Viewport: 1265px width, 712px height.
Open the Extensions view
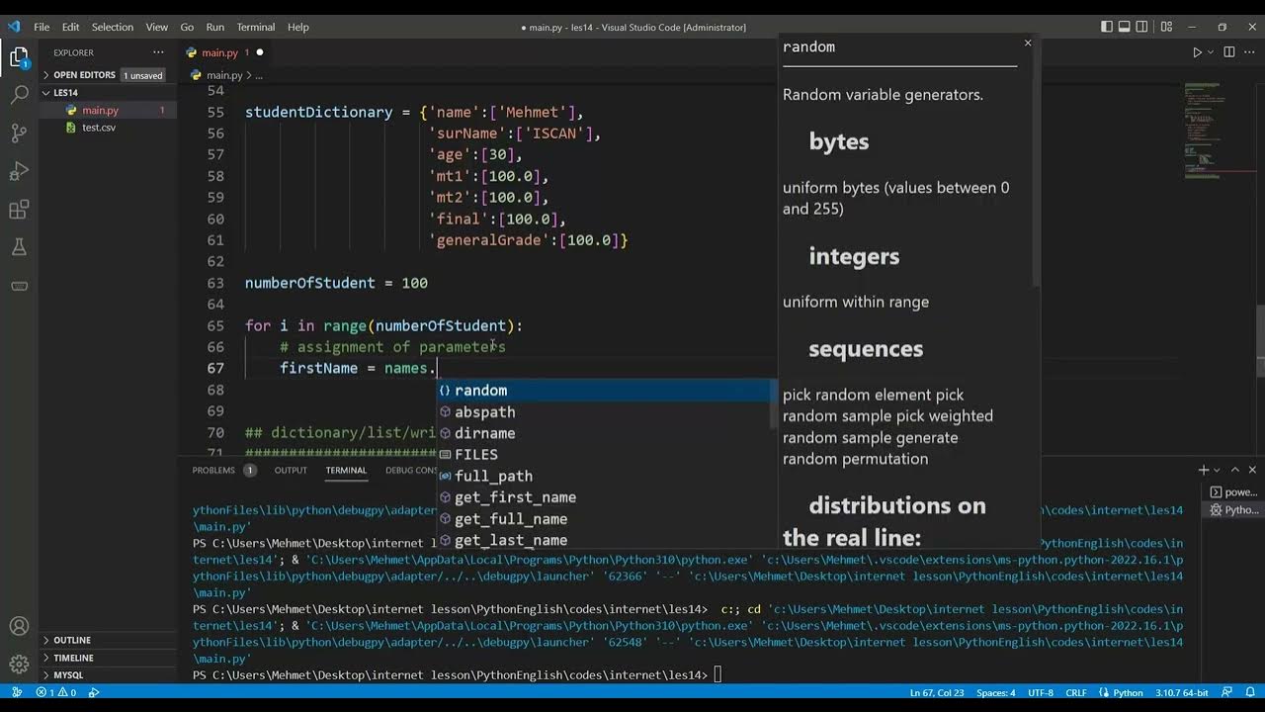pos(19,210)
